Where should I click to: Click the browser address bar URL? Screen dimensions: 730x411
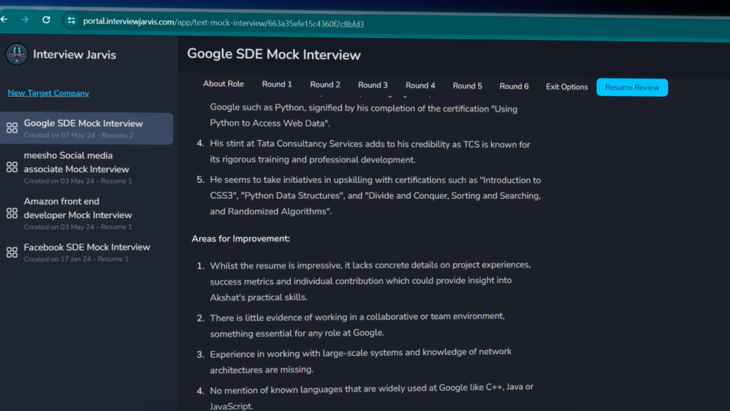point(223,23)
